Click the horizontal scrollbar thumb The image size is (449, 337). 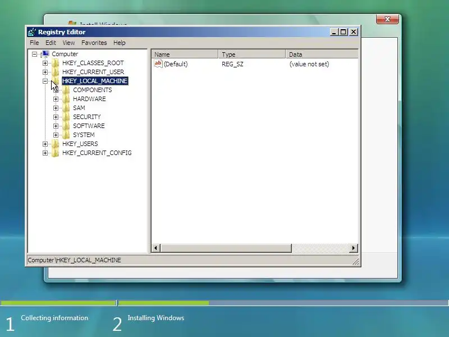(x=226, y=248)
